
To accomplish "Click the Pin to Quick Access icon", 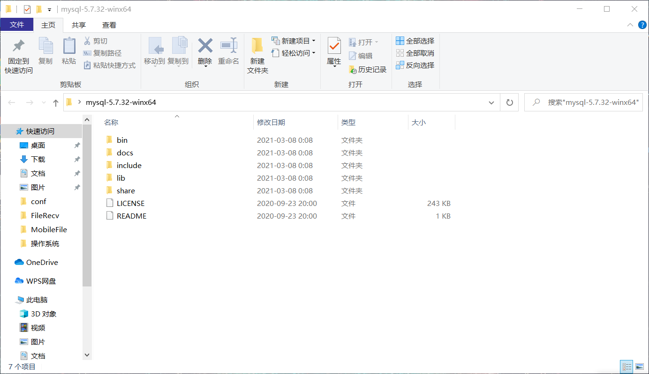I will pos(18,46).
